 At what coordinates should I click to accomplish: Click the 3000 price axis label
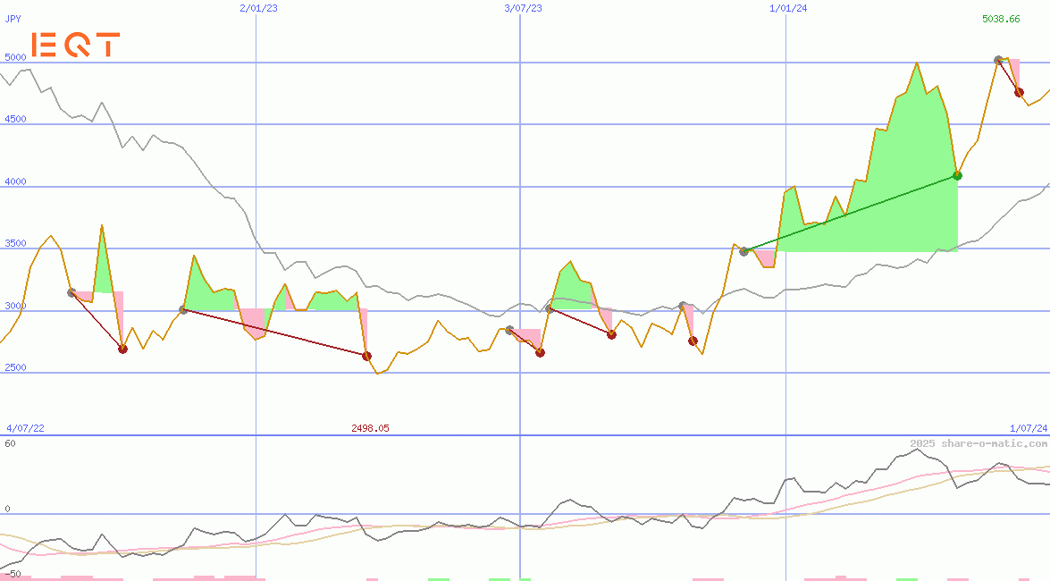(15, 306)
